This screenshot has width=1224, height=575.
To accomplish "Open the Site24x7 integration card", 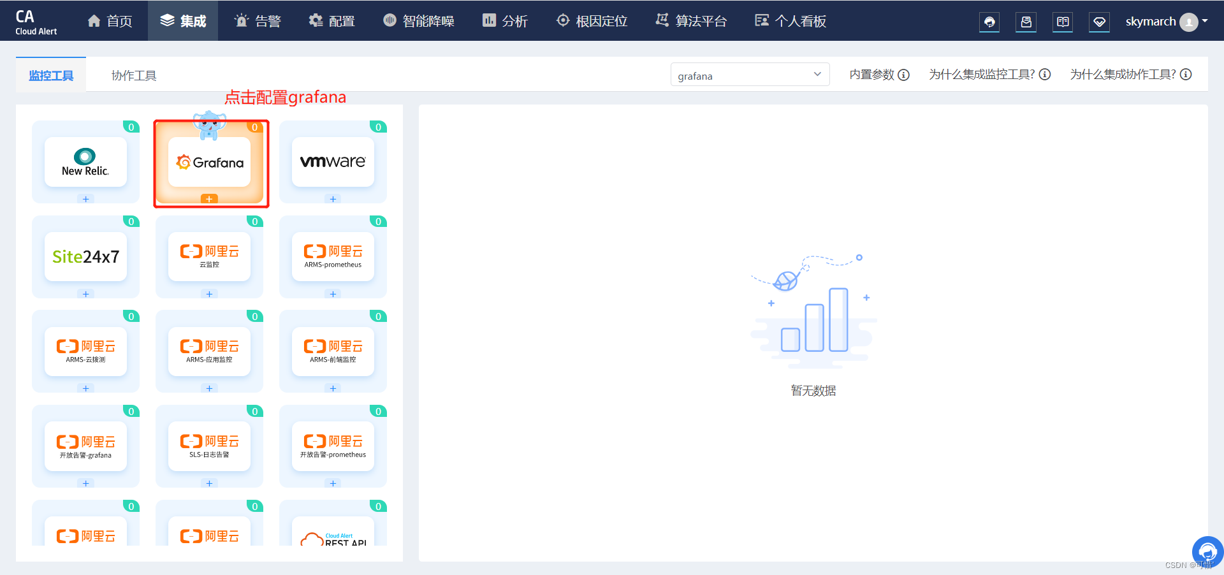I will [85, 256].
